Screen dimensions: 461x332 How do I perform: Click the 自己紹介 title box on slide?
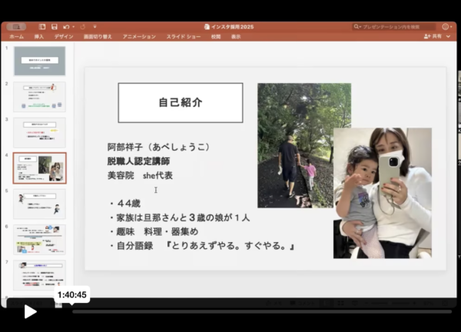[x=180, y=102]
